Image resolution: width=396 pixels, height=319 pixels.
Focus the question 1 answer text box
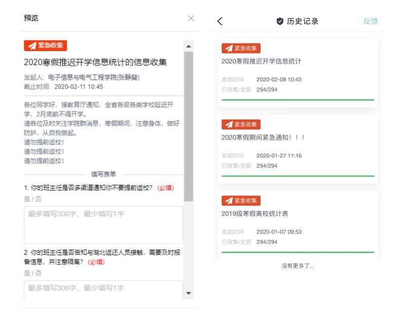point(103,224)
